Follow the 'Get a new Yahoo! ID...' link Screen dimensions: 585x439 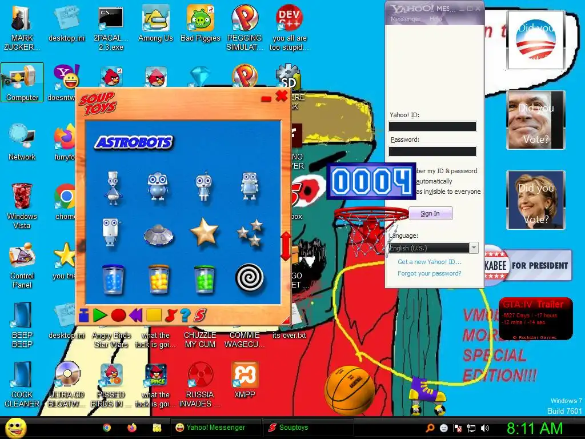pos(430,262)
